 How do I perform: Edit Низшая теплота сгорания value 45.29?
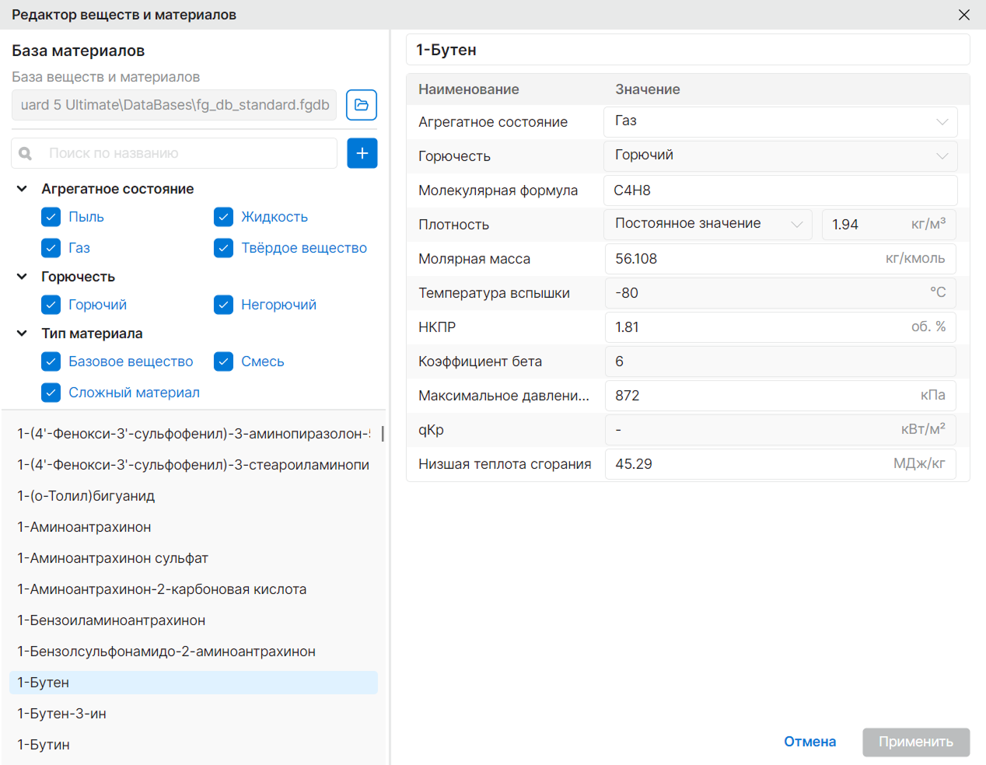(781, 464)
